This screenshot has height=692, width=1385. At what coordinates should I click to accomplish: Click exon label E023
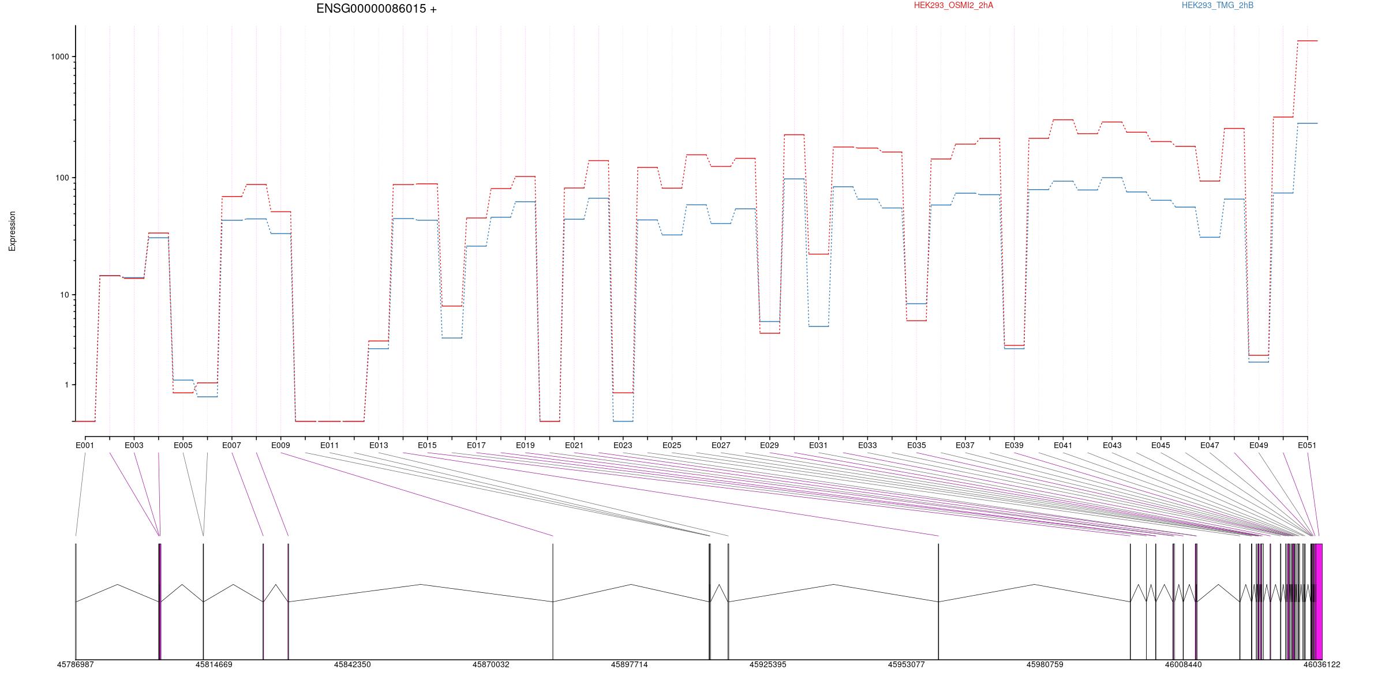(x=623, y=445)
